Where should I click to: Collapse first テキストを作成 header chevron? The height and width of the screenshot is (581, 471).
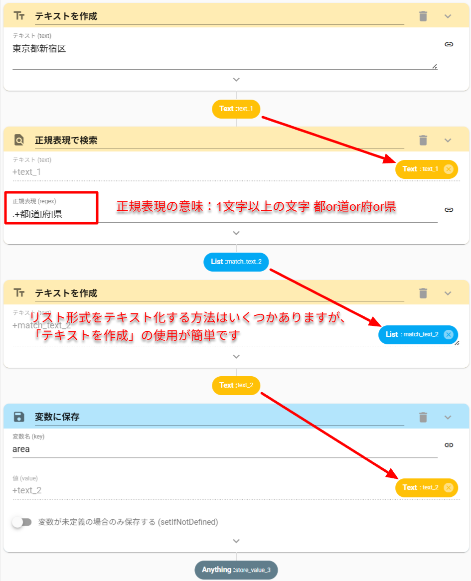pos(448,16)
